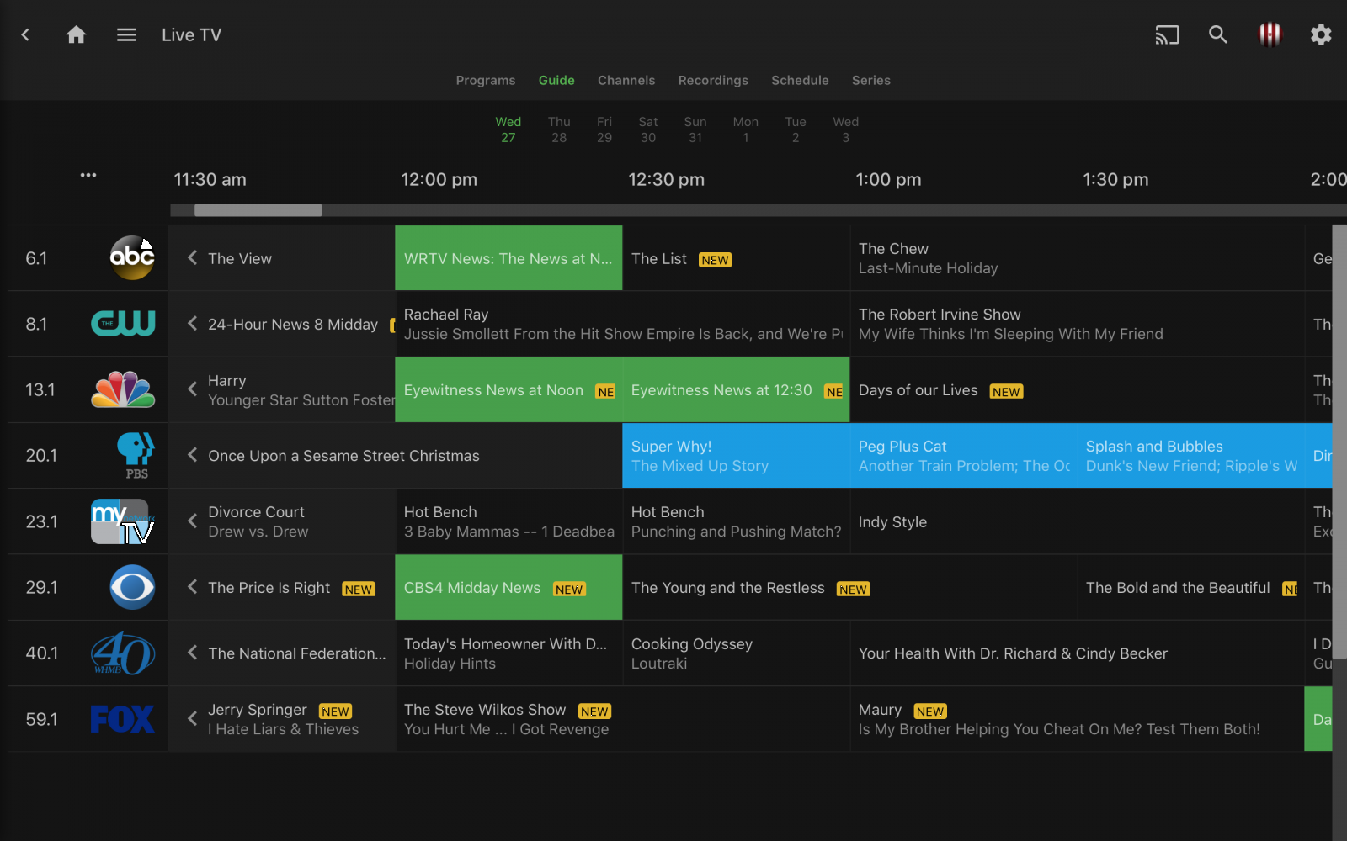Open Harry program on NBC
Viewport: 1347px width, 841px height.
[x=282, y=389]
